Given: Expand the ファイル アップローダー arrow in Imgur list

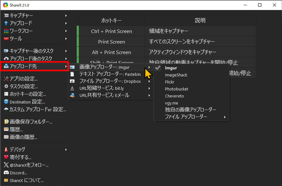Looking at the screenshot, I should (225, 117).
